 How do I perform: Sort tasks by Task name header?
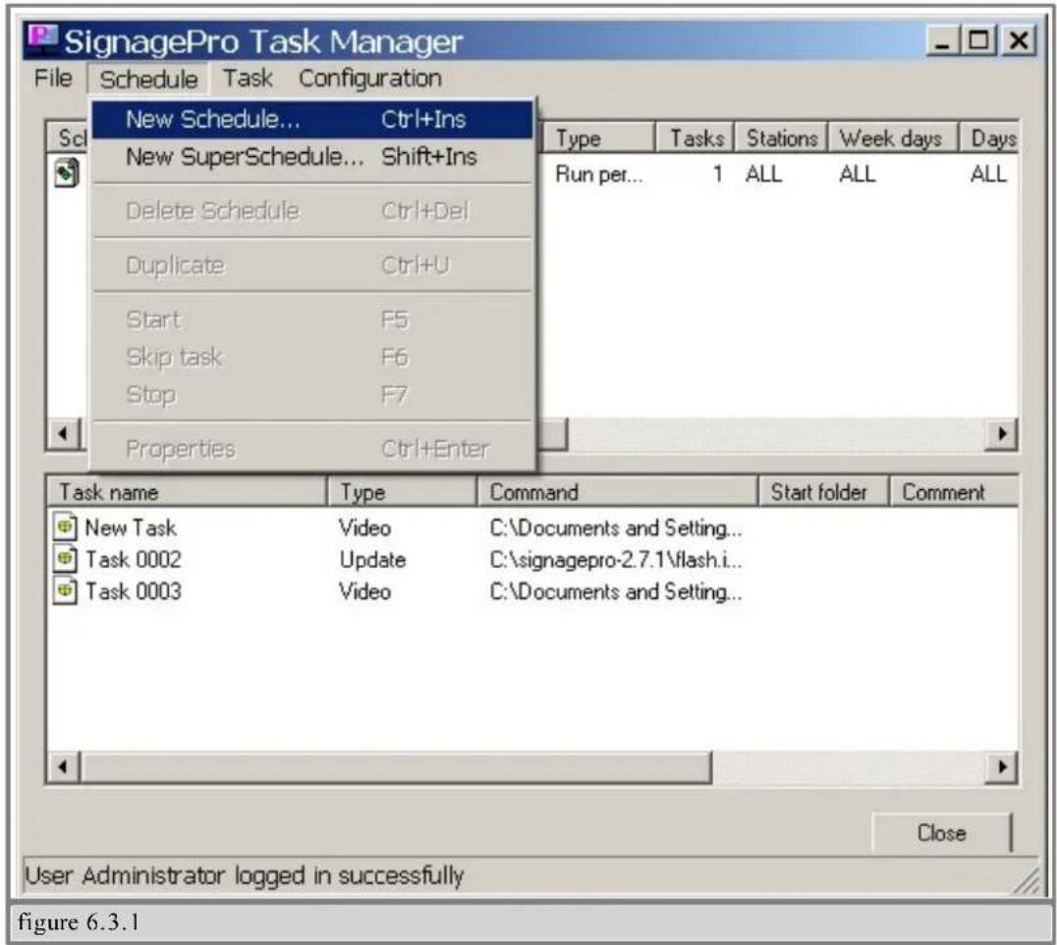(x=187, y=492)
